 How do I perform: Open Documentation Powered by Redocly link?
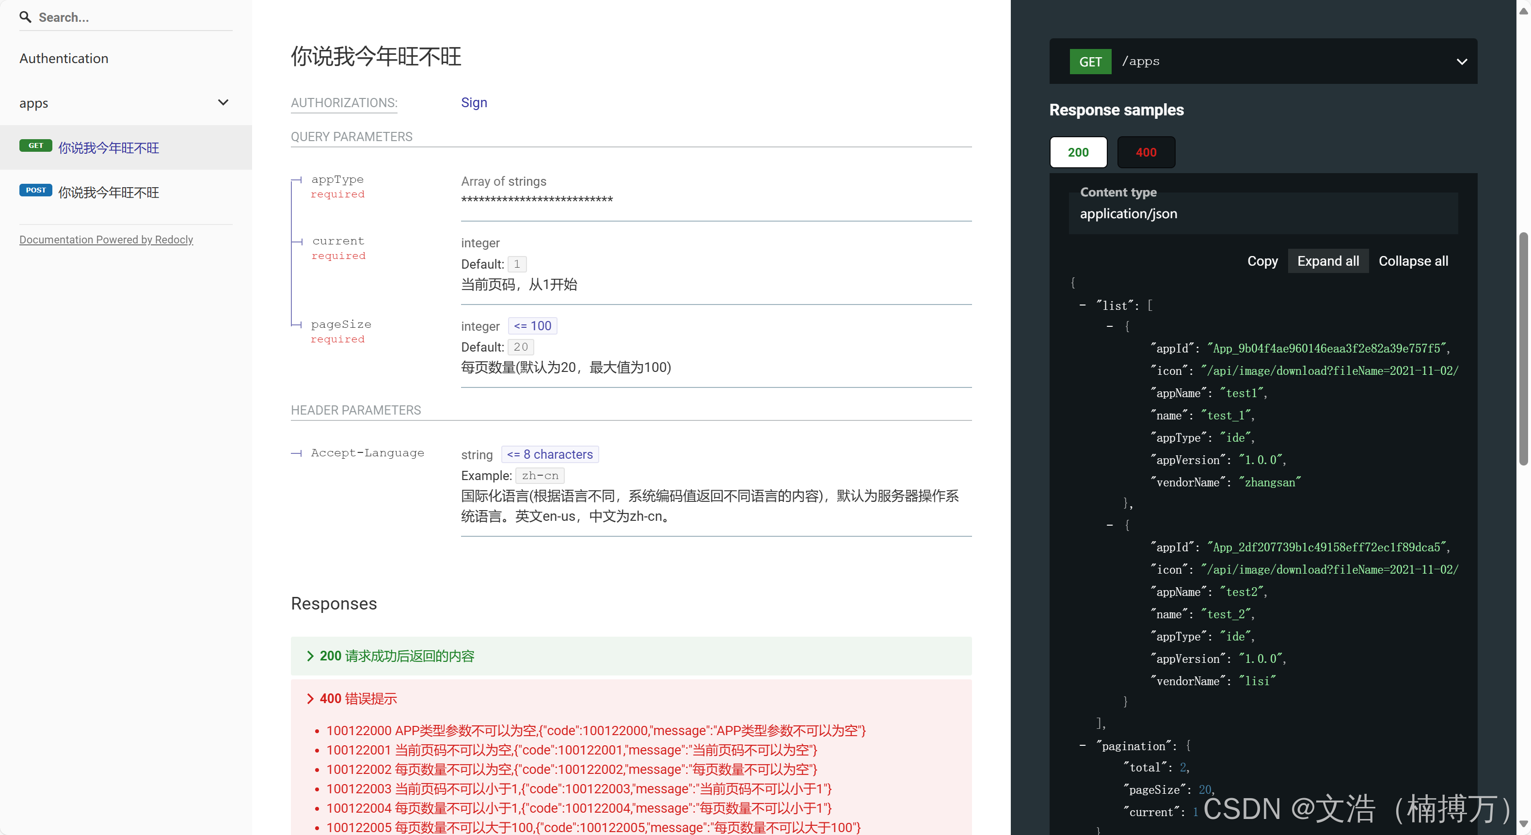point(106,240)
